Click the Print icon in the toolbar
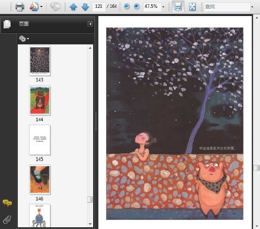Viewport: 260px width, 229px height. click(x=20, y=7)
